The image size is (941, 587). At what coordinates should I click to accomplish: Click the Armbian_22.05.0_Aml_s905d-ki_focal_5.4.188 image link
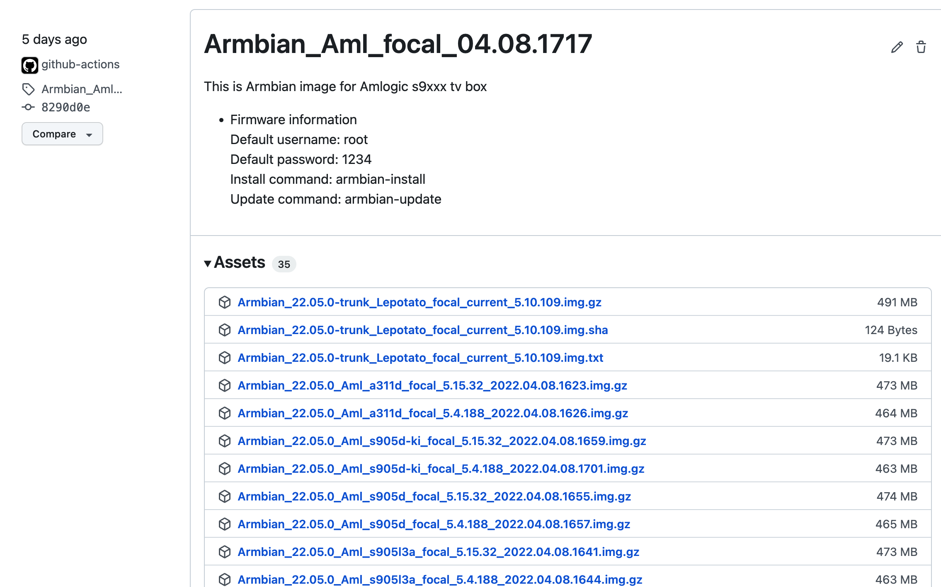coord(441,467)
